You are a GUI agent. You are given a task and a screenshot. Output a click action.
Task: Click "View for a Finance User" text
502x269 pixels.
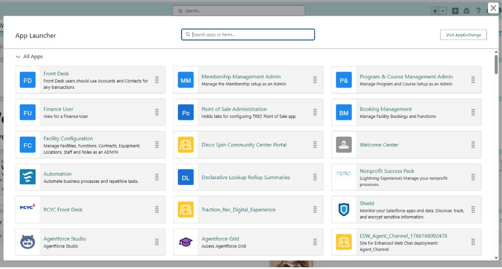click(66, 116)
